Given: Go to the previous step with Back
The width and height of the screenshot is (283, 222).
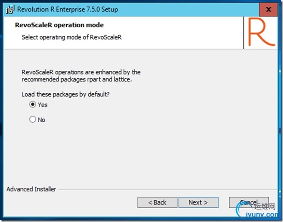Looking at the screenshot, I should (158, 202).
